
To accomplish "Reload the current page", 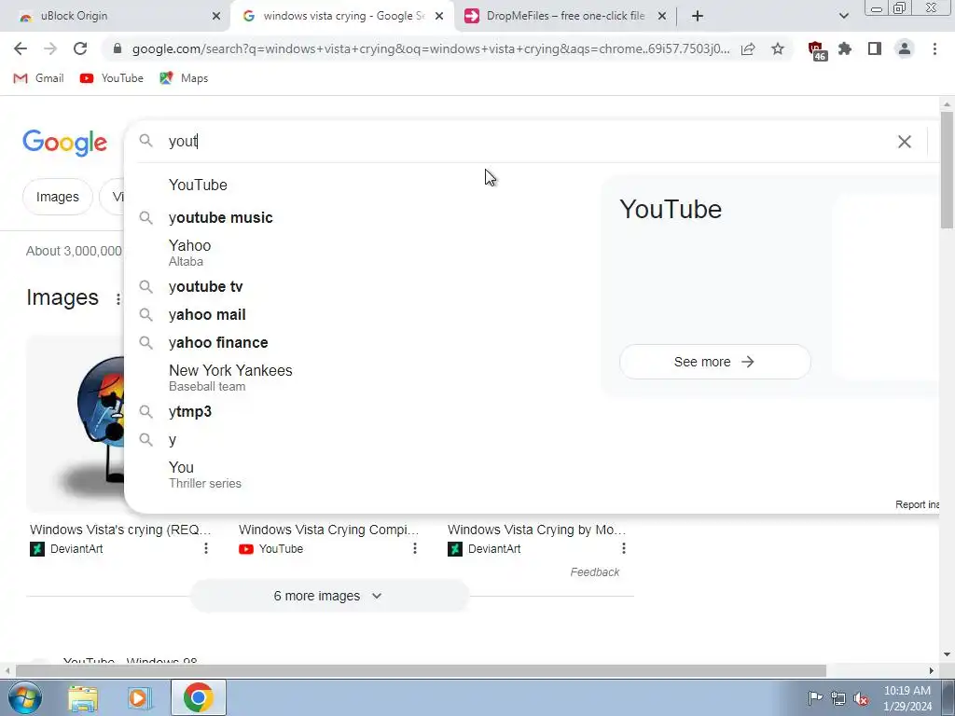I will [x=80, y=48].
